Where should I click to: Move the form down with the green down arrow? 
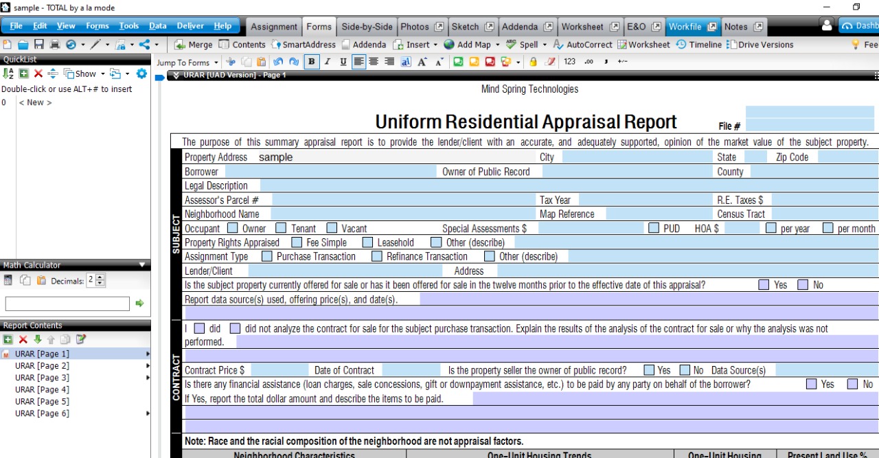[x=38, y=339]
